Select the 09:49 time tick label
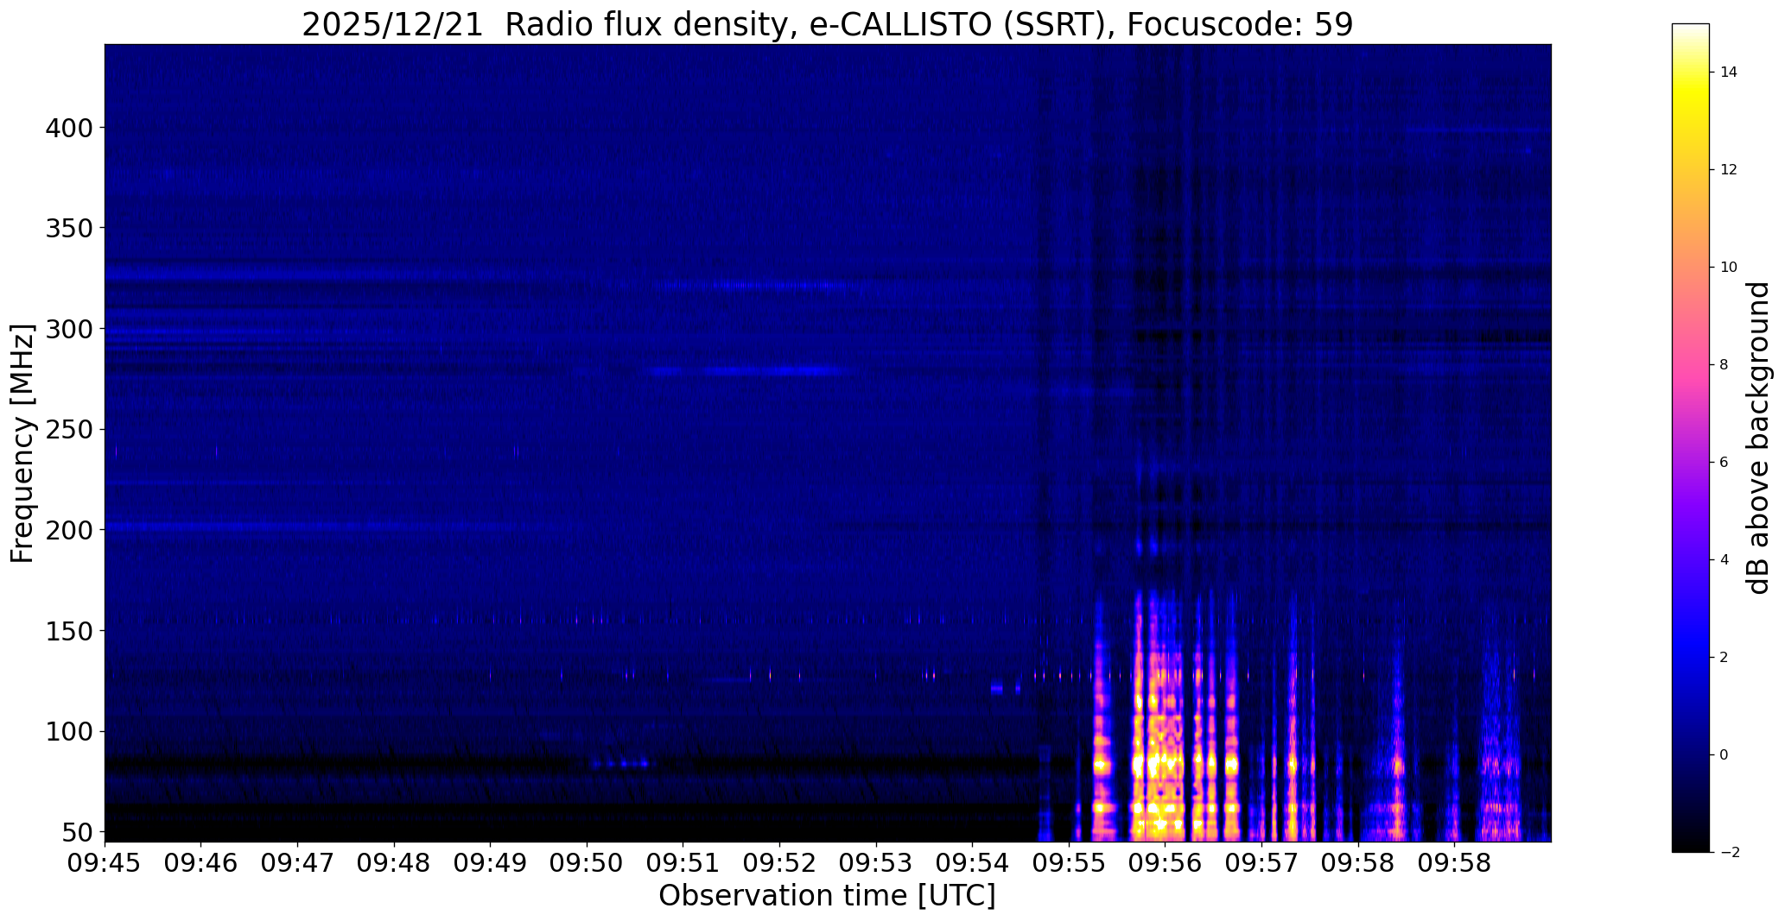This screenshot has width=1785, height=921. point(491,862)
